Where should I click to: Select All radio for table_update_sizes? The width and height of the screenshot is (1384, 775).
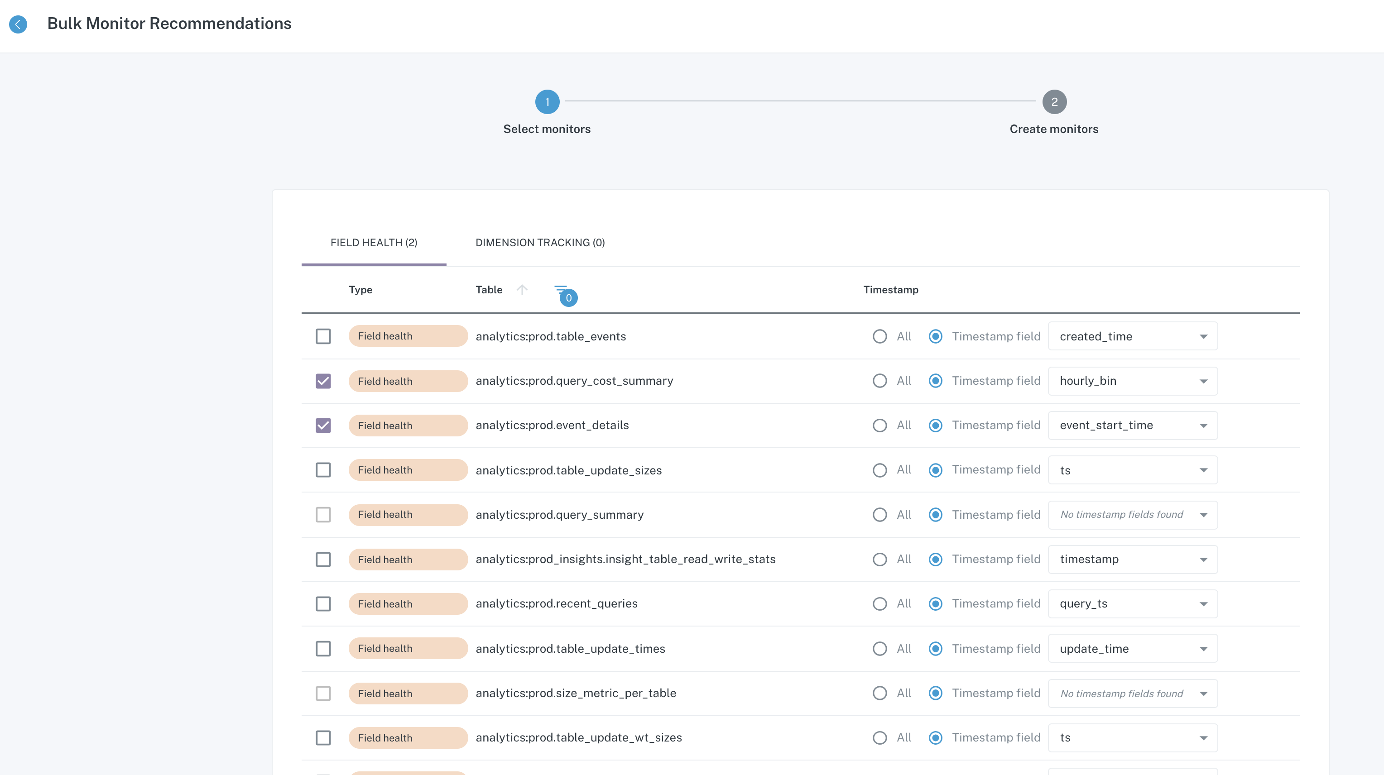879,470
